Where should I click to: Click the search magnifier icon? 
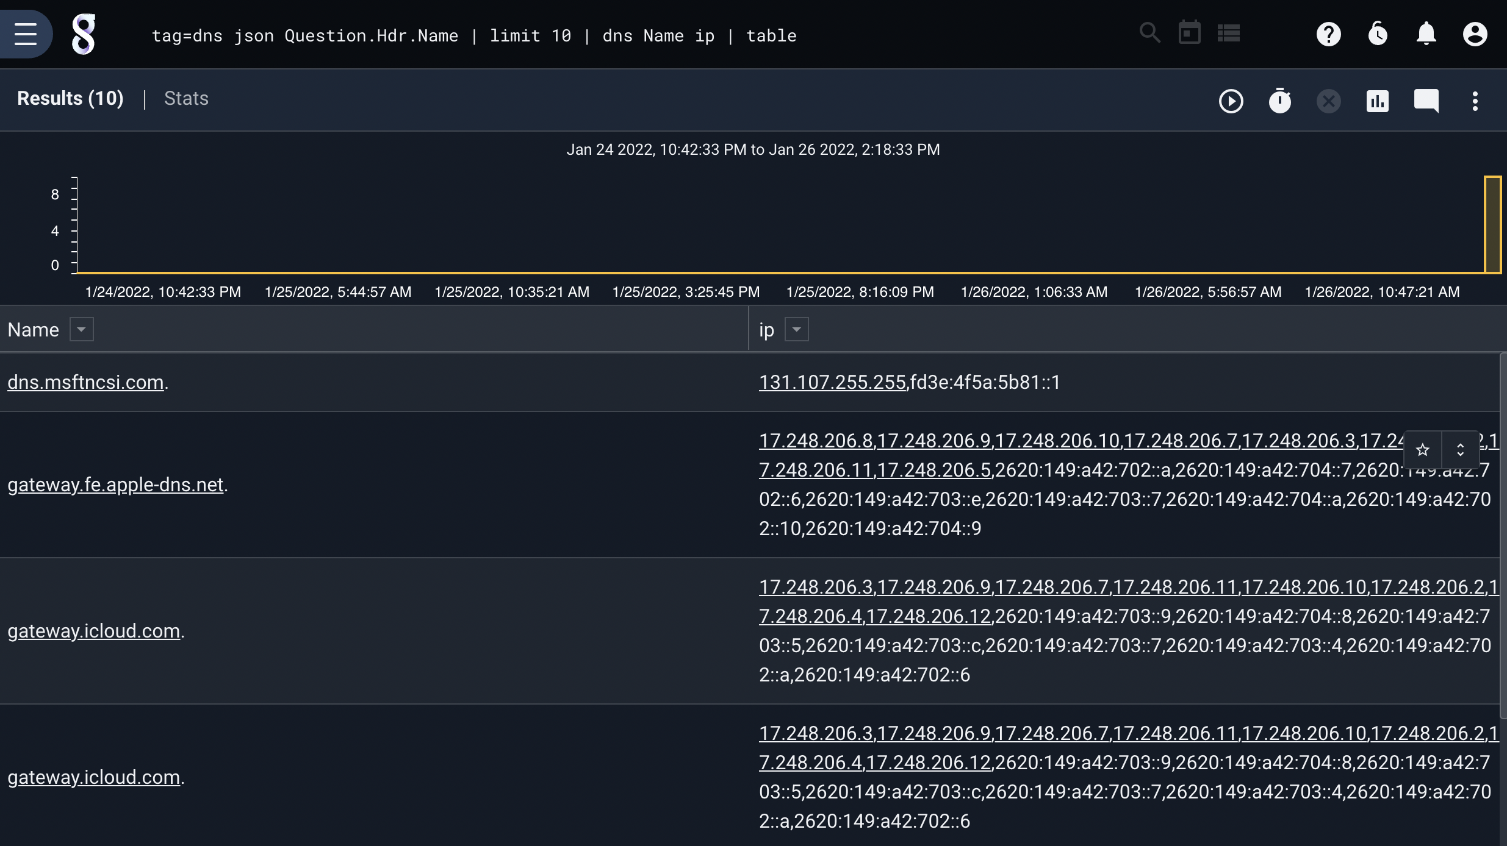[1150, 33]
